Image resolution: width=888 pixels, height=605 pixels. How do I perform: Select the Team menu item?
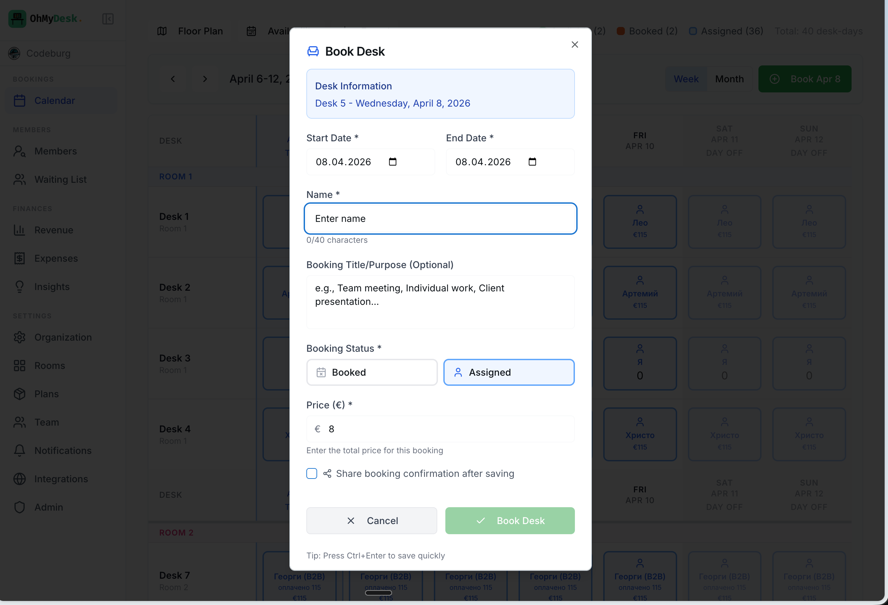[46, 422]
